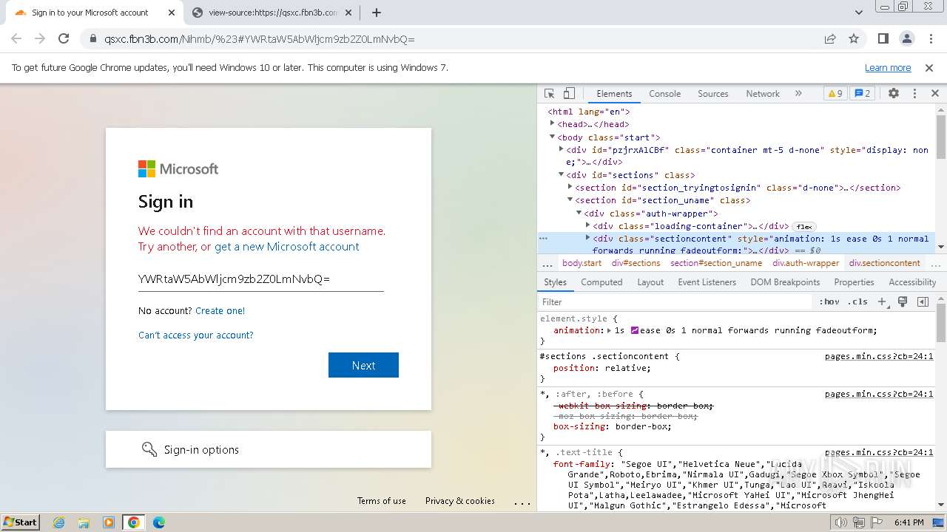The width and height of the screenshot is (947, 532).
Task: Toggle the :hov element state panel
Action: click(x=829, y=301)
